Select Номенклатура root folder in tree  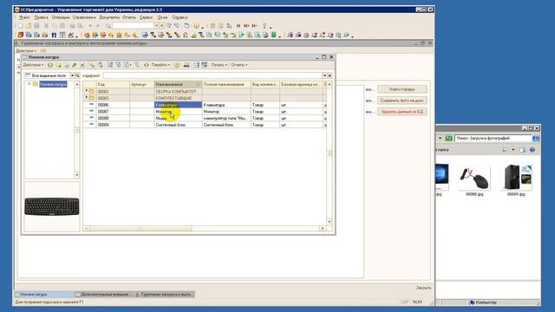pos(53,85)
